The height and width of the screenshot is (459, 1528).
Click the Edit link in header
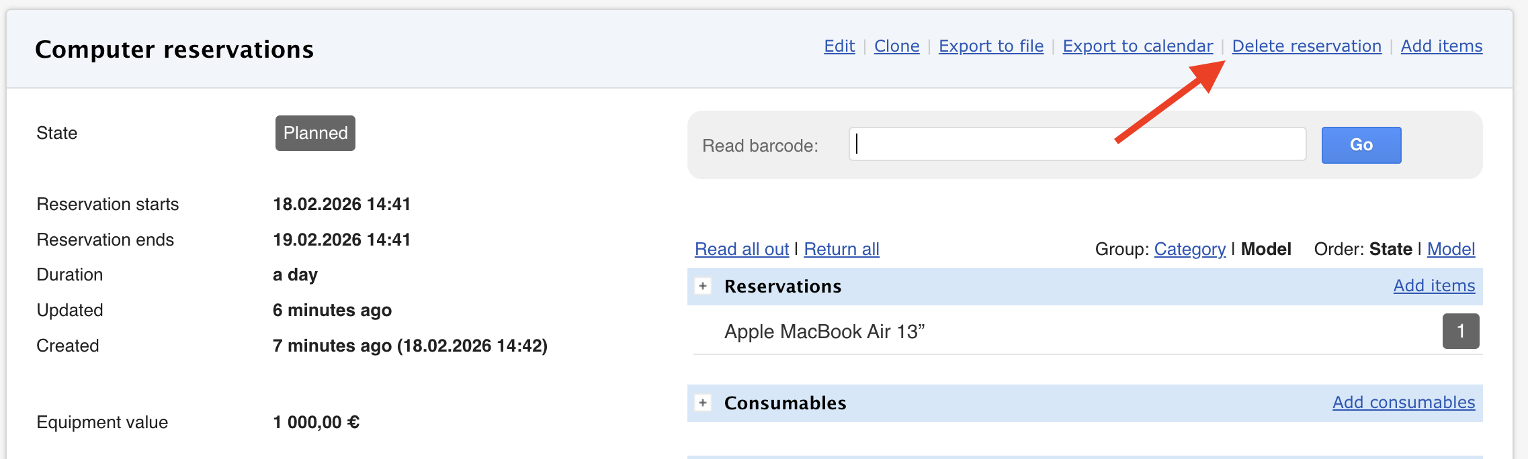click(x=839, y=46)
